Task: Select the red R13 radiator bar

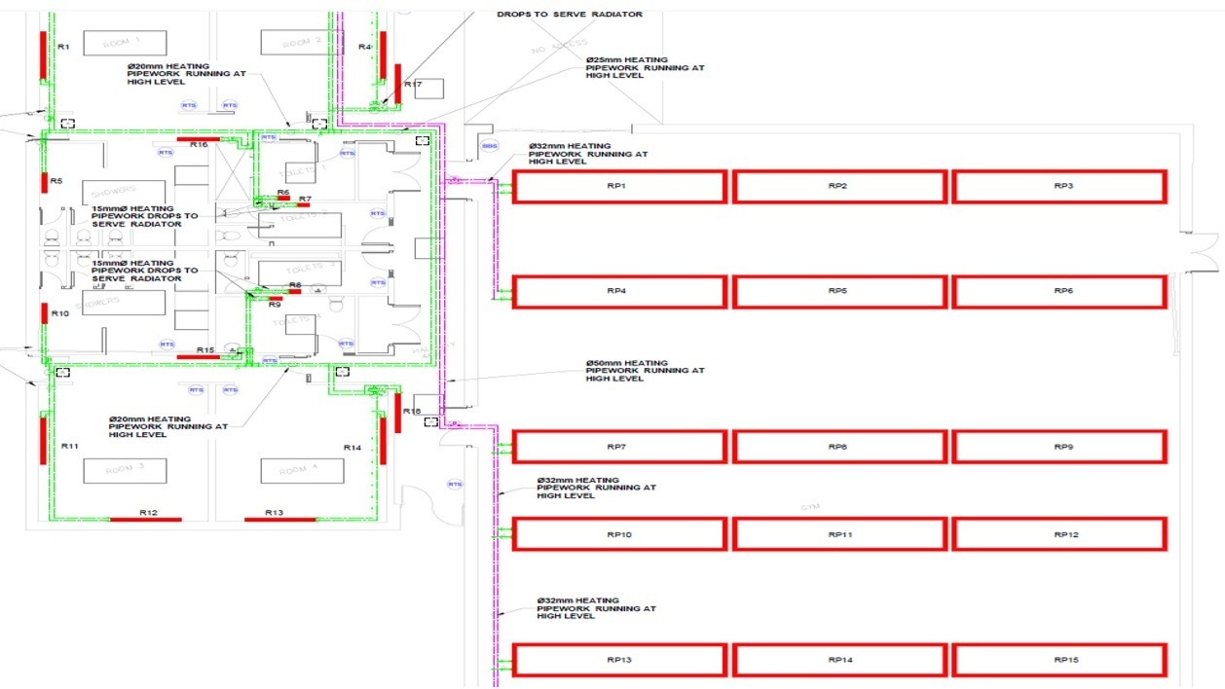Action: point(279,520)
